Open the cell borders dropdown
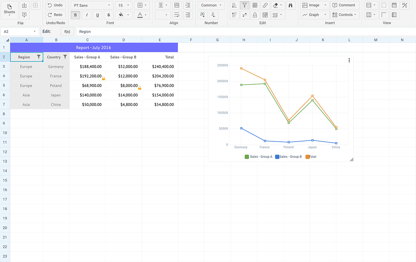The image size is (416, 262). coord(142,5)
